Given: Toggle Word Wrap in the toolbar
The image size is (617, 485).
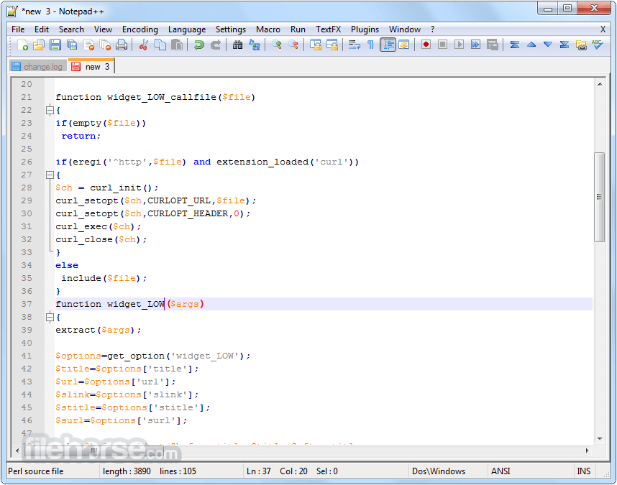Looking at the screenshot, I should coord(355,45).
